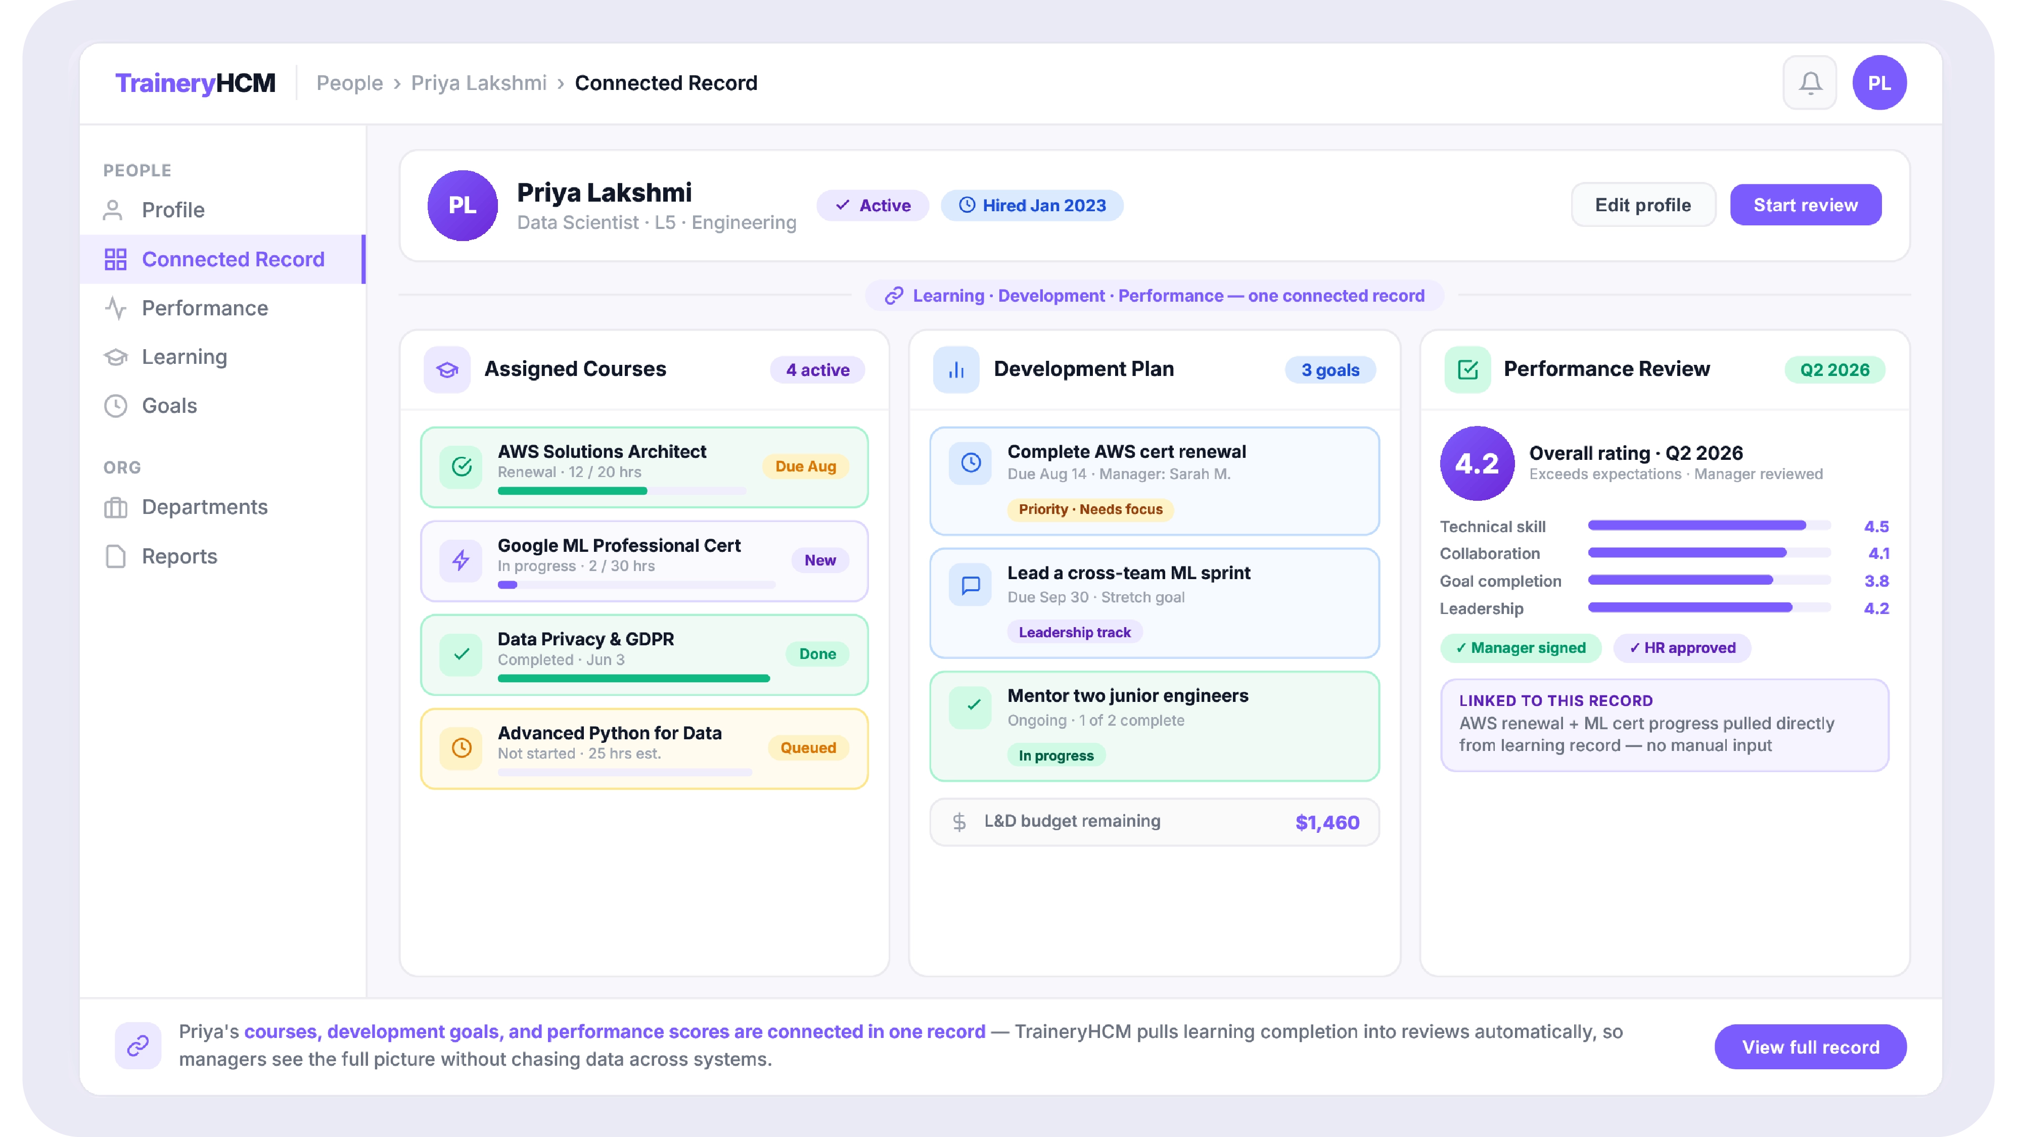Click the link icon in the footer banner
Image resolution: width=2022 pixels, height=1137 pixels.
(x=138, y=1045)
